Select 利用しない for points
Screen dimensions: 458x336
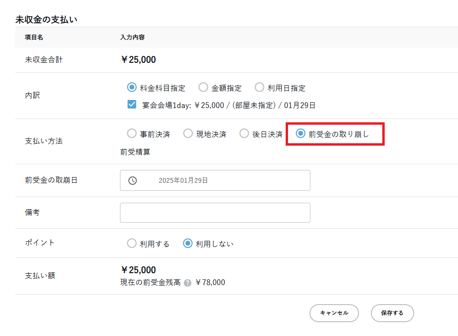tap(188, 244)
